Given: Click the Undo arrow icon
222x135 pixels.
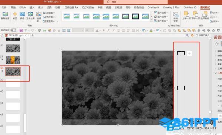Looking at the screenshot, I should 26,30.
